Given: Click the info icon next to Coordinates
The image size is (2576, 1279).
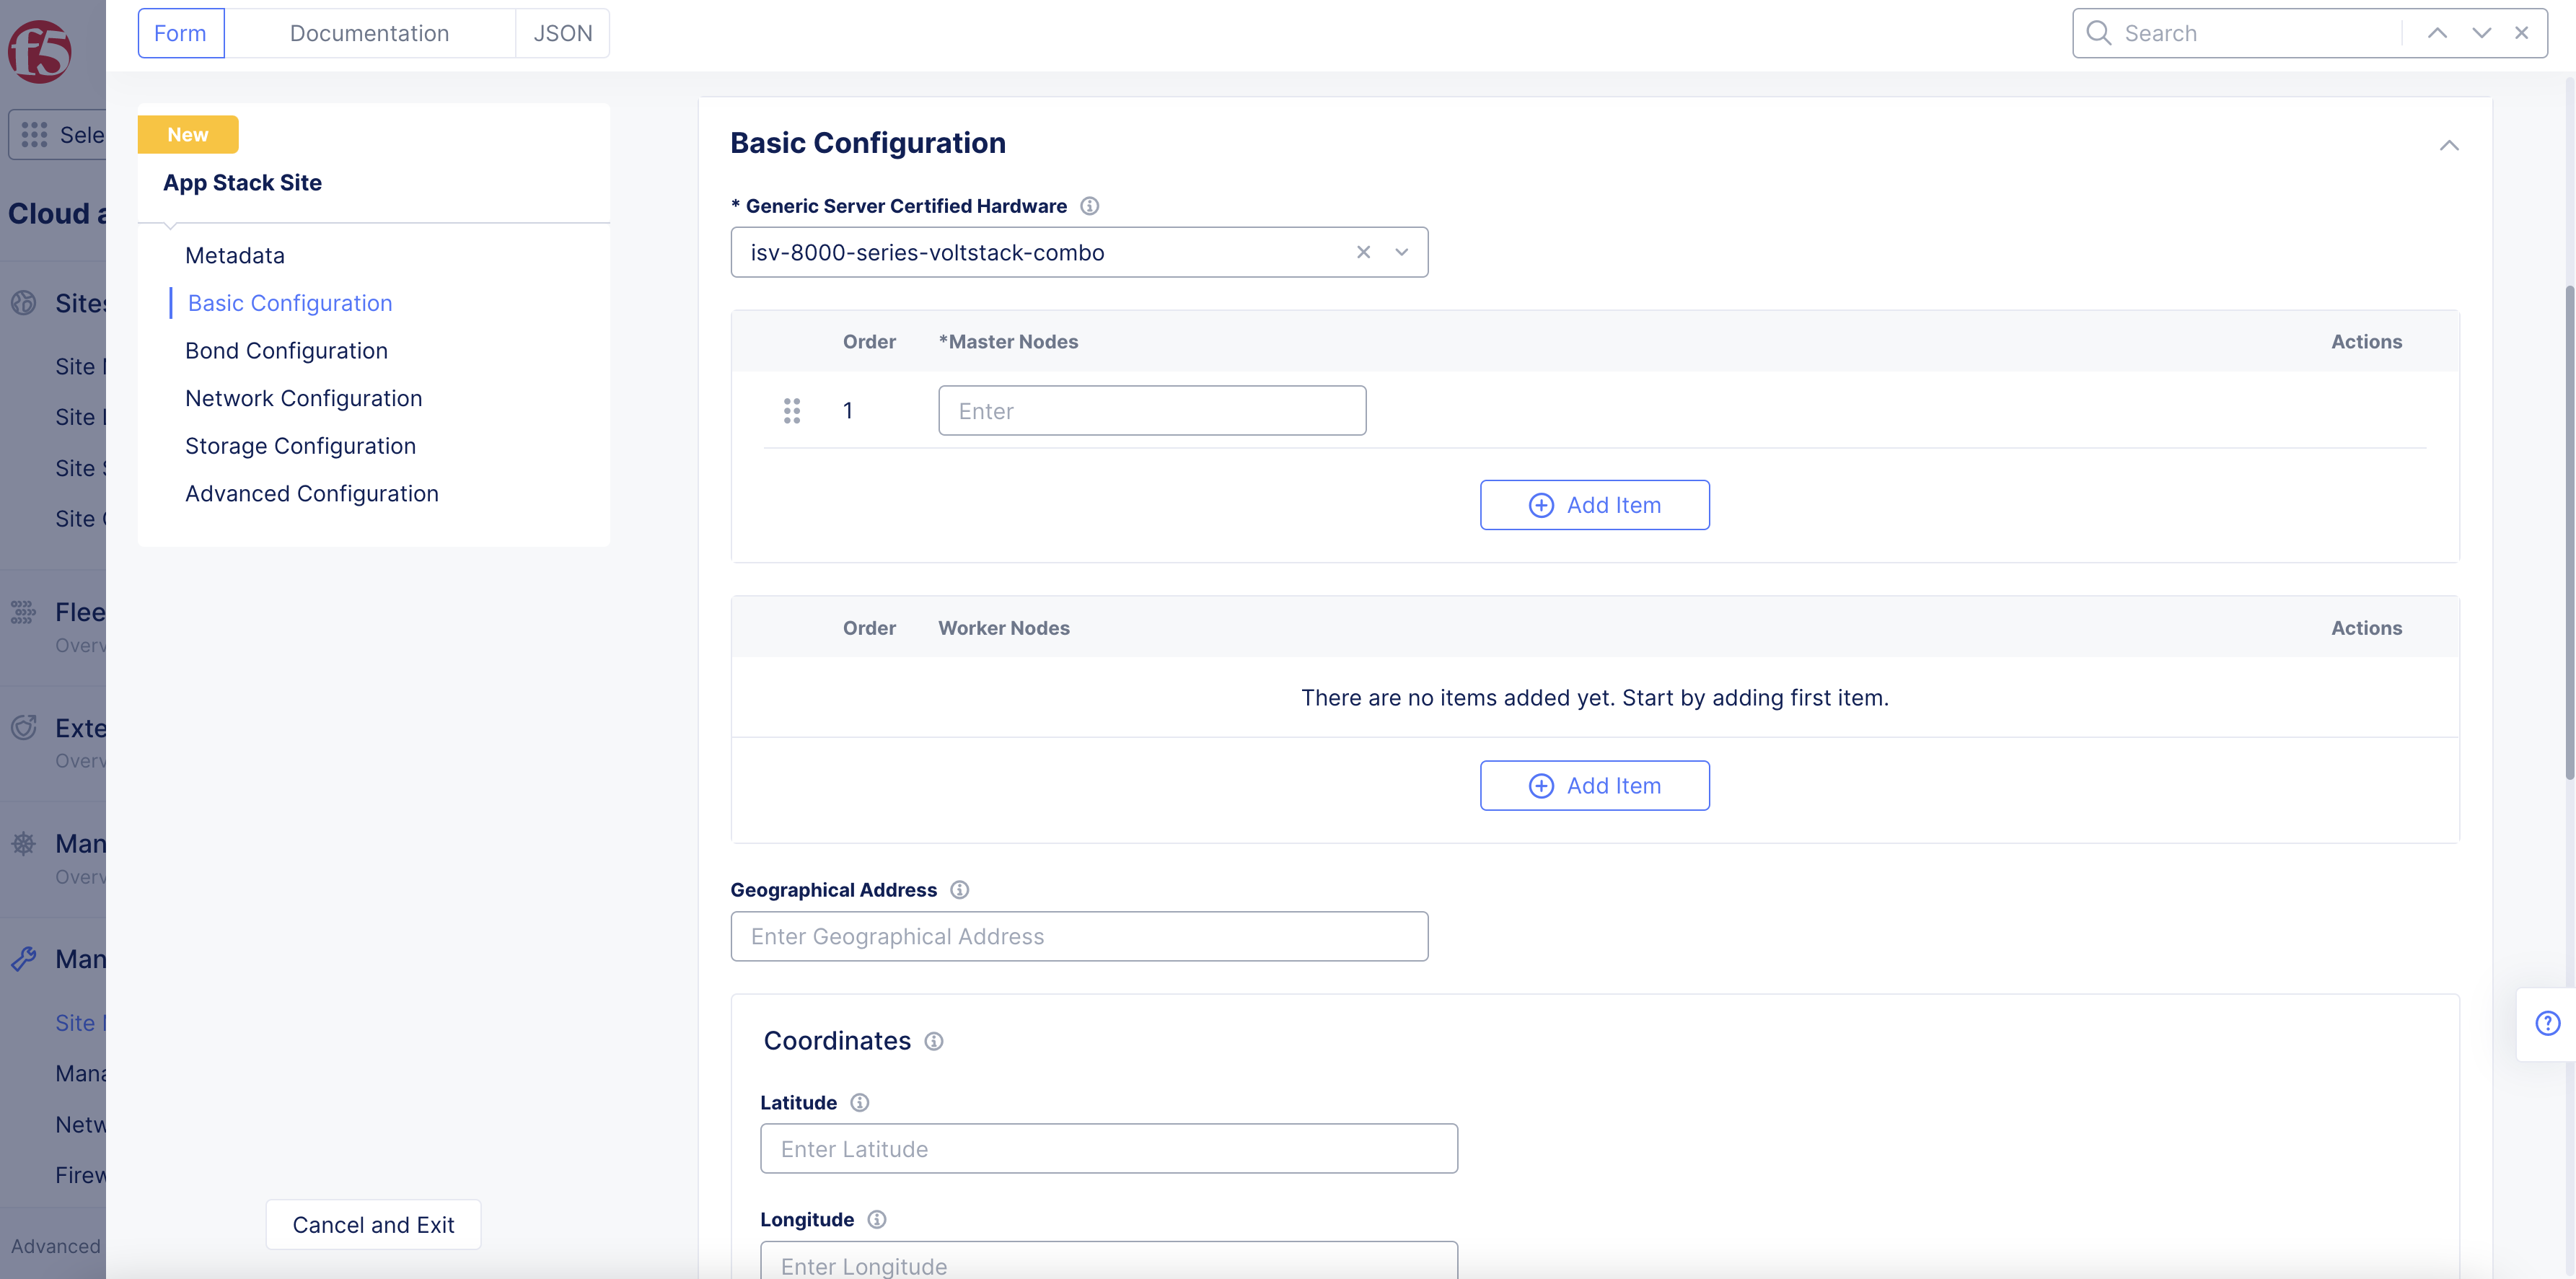Looking at the screenshot, I should point(934,1041).
